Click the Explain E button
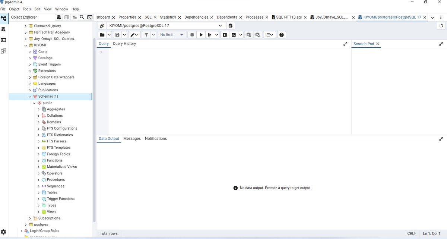 pyautogui.click(x=225, y=35)
